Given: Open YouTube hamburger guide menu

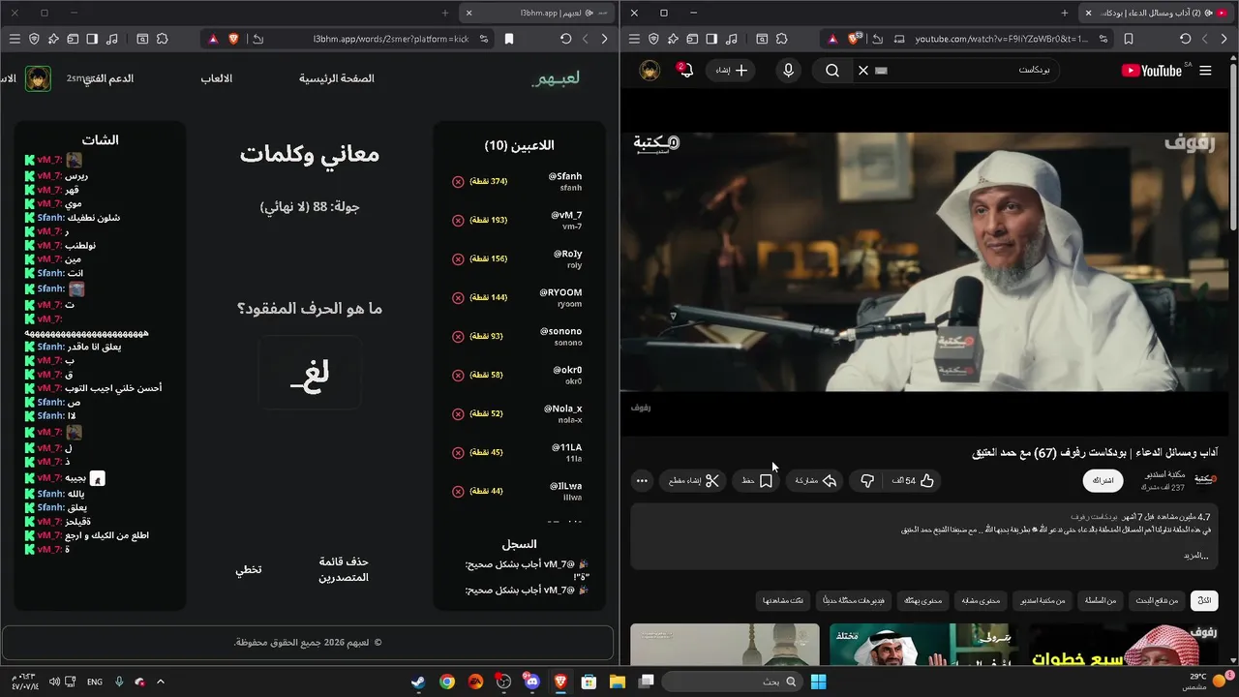Looking at the screenshot, I should 1205,71.
